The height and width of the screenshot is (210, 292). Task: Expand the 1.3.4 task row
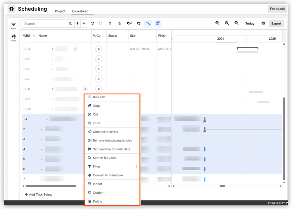coord(52,49)
